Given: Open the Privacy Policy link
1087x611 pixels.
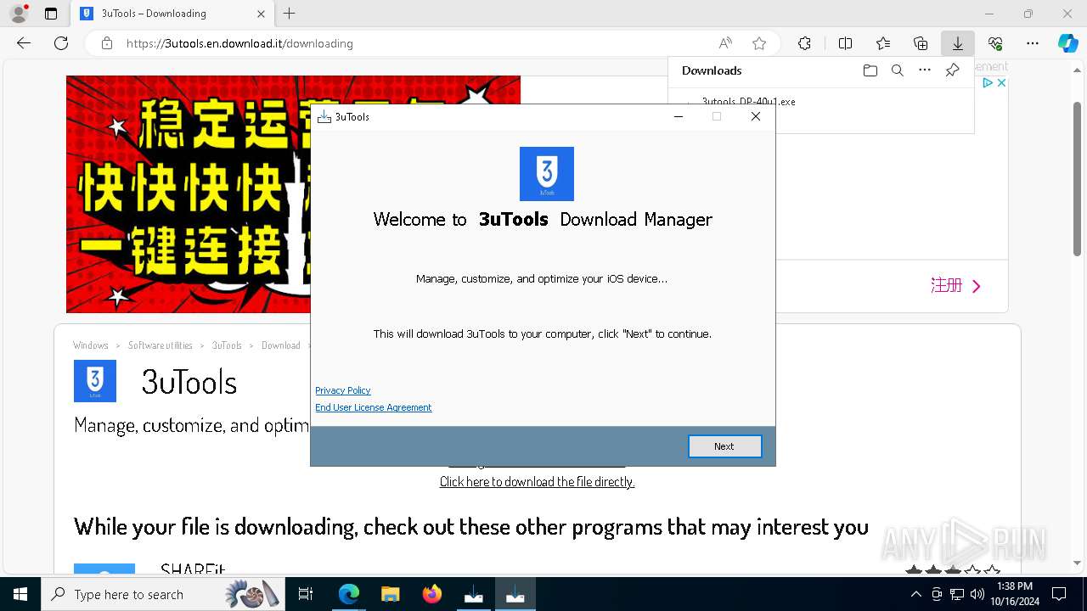Looking at the screenshot, I should click(x=343, y=390).
